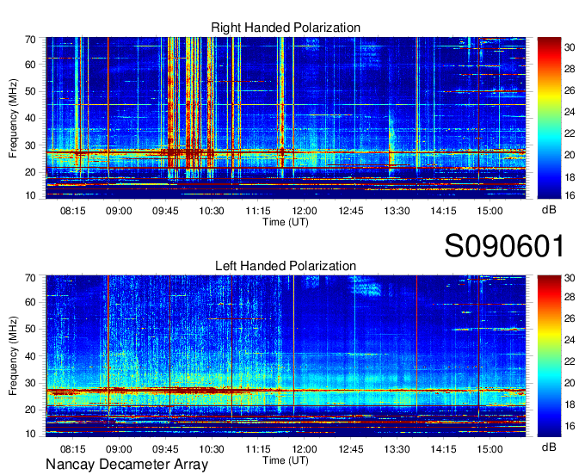
Task: Click the 11:15 tick of Right Handed plot
Action: coord(258,211)
